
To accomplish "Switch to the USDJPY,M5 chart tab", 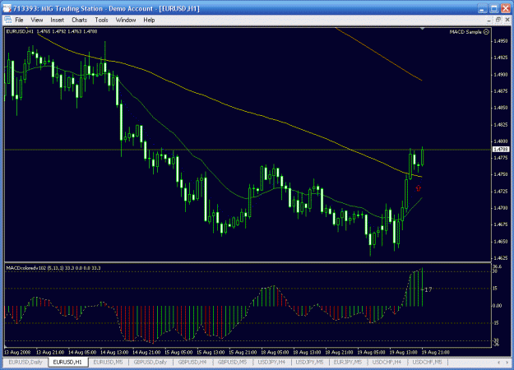I will tap(309, 362).
